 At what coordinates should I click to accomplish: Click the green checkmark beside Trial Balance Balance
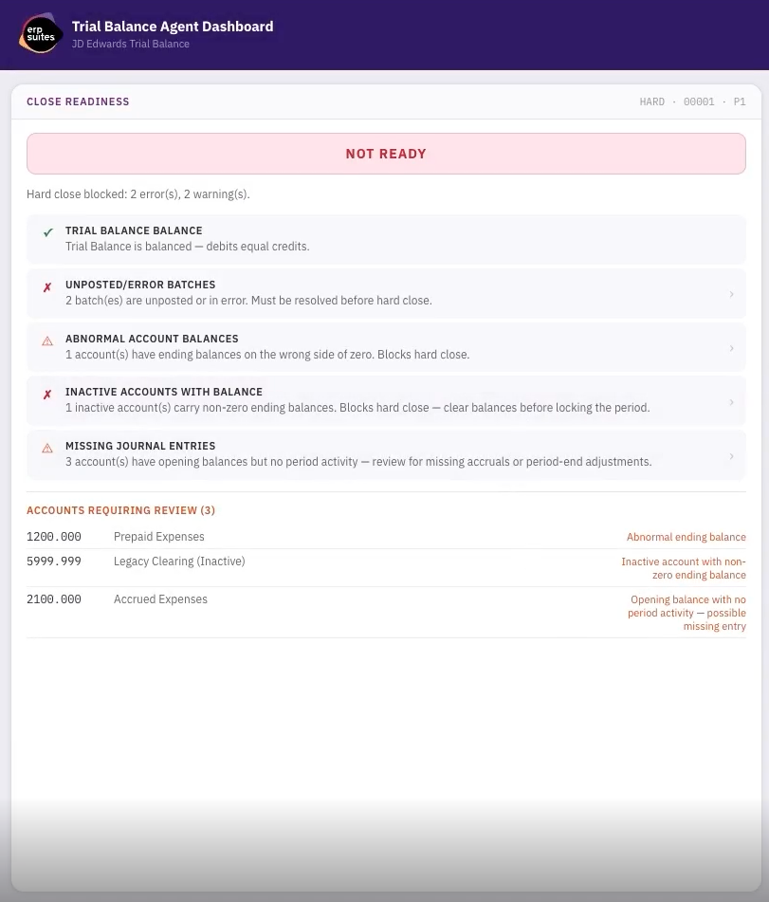click(47, 232)
